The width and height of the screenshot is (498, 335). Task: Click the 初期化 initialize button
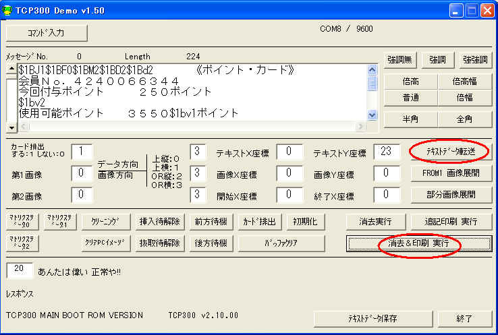click(305, 222)
